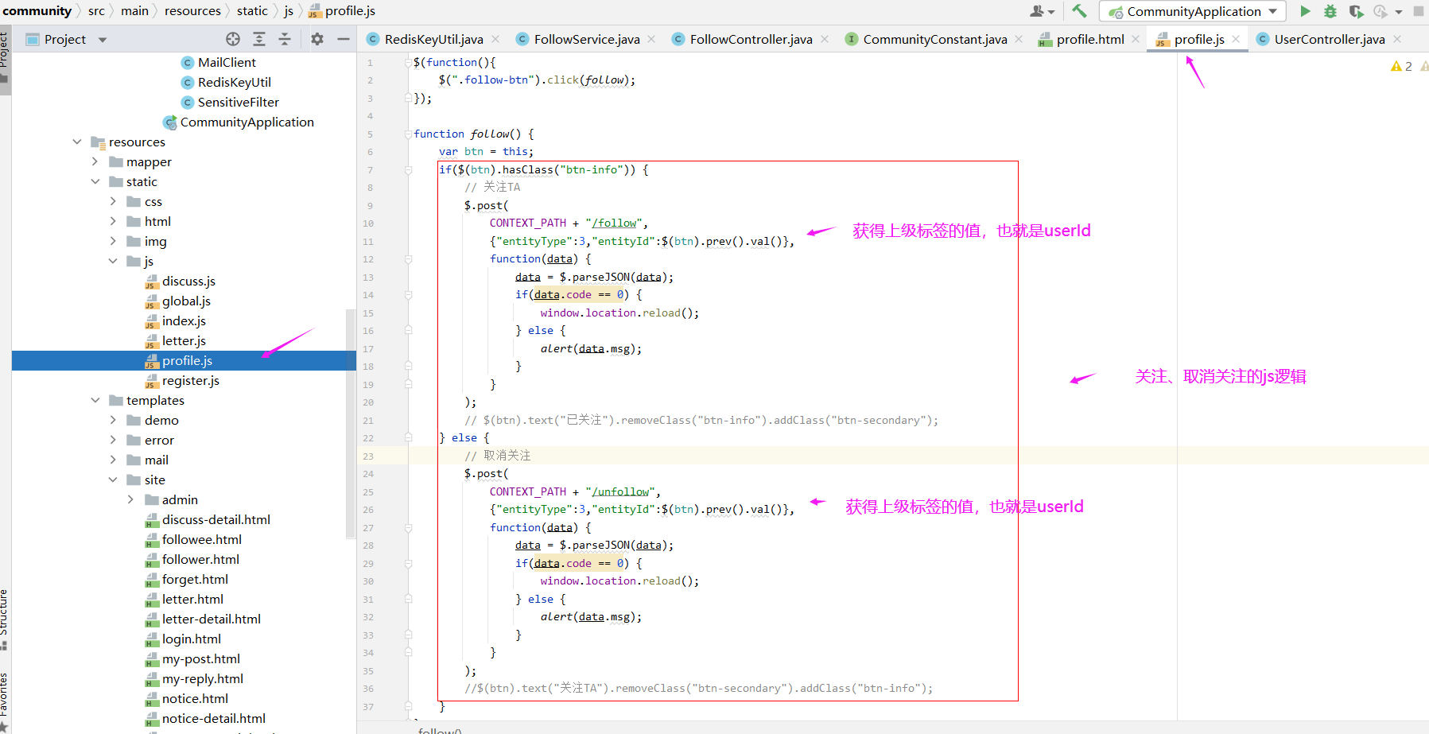The width and height of the screenshot is (1429, 734).
Task: Collapse the site folder
Action: point(113,480)
